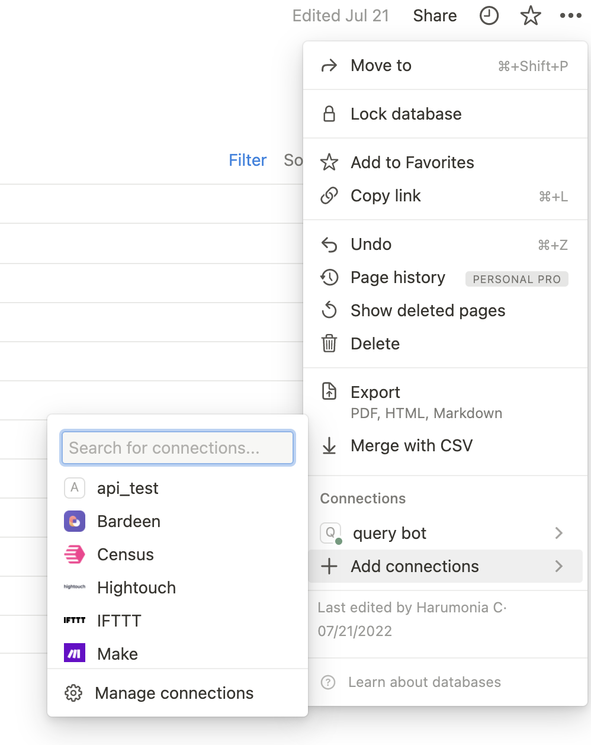Choose the Census connection icon
The height and width of the screenshot is (745, 591).
tap(75, 554)
